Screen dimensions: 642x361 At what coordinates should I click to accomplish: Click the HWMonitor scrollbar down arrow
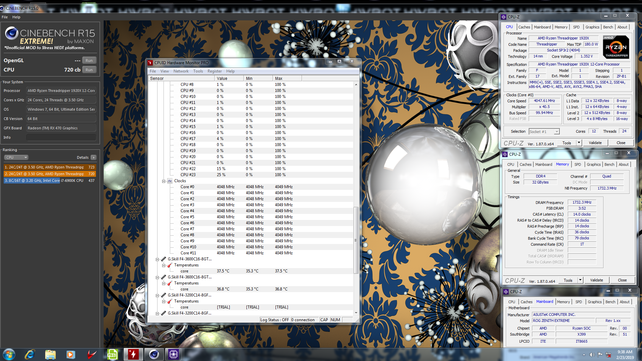[x=356, y=313]
